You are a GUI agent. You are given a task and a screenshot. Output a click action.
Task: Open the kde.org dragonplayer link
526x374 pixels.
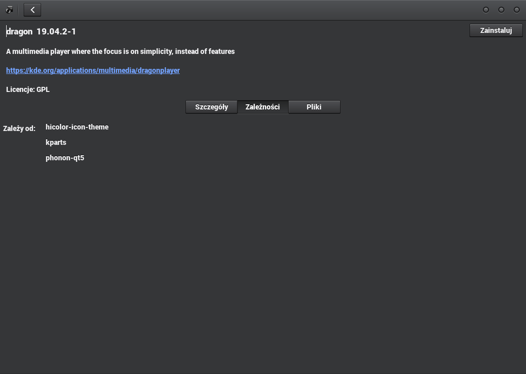tap(93, 70)
